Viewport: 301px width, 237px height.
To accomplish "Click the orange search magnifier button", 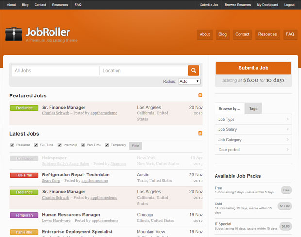I will click(x=193, y=70).
